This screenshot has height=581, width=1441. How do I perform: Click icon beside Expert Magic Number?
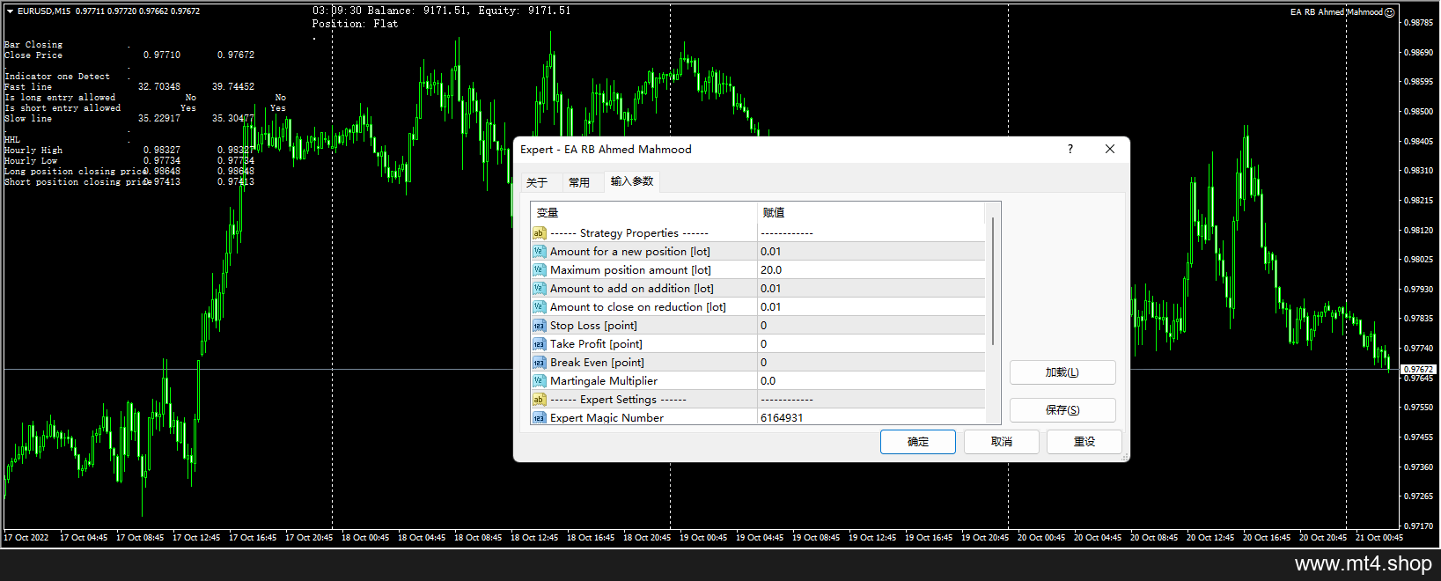tap(539, 417)
